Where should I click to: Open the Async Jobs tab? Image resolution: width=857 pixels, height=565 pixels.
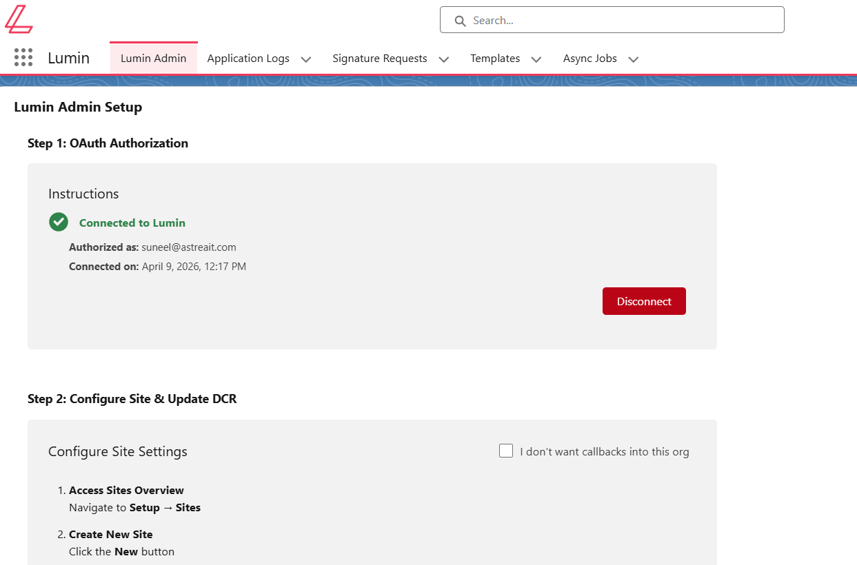pos(589,59)
